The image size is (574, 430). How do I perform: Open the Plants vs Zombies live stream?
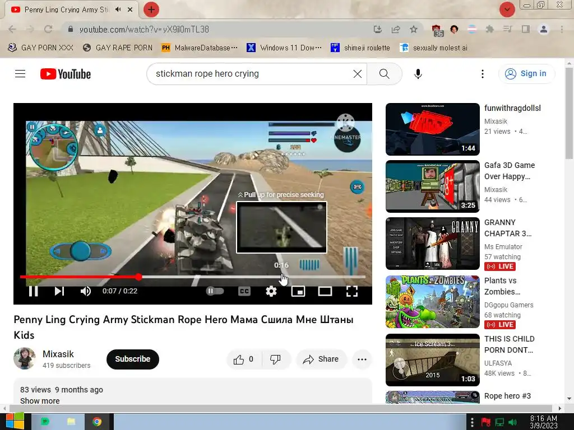(x=432, y=302)
